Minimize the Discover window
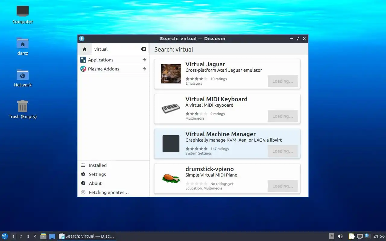 [292, 39]
